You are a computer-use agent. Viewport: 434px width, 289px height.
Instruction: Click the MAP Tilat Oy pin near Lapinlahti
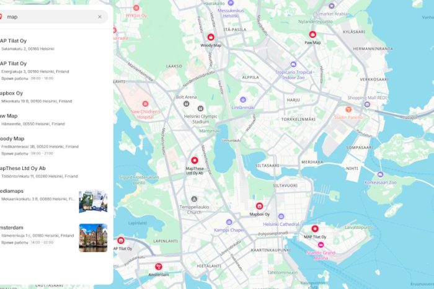click(x=121, y=240)
